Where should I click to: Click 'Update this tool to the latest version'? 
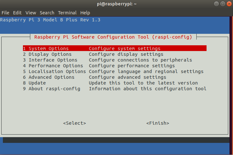pyautogui.click(x=143, y=83)
